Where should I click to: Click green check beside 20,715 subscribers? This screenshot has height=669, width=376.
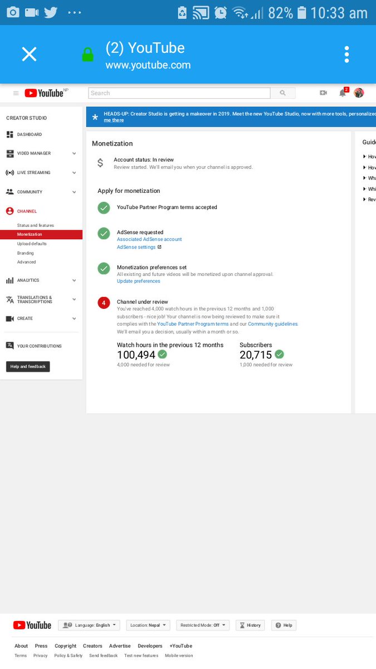coord(279,355)
